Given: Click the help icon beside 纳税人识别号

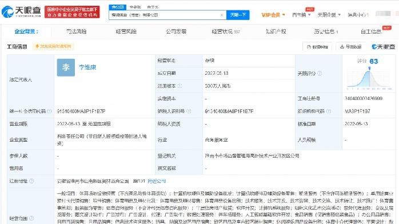Looking at the screenshot, I should pyautogui.click(x=189, y=111).
